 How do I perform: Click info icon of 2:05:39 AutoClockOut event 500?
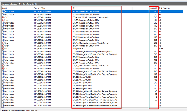(3, 14)
